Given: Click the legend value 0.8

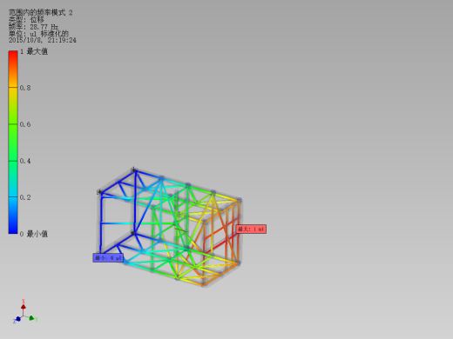Looking at the screenshot, I should click(25, 88).
